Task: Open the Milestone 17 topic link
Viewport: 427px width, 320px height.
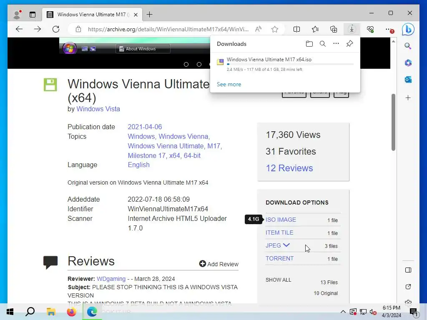Action: 146,156
